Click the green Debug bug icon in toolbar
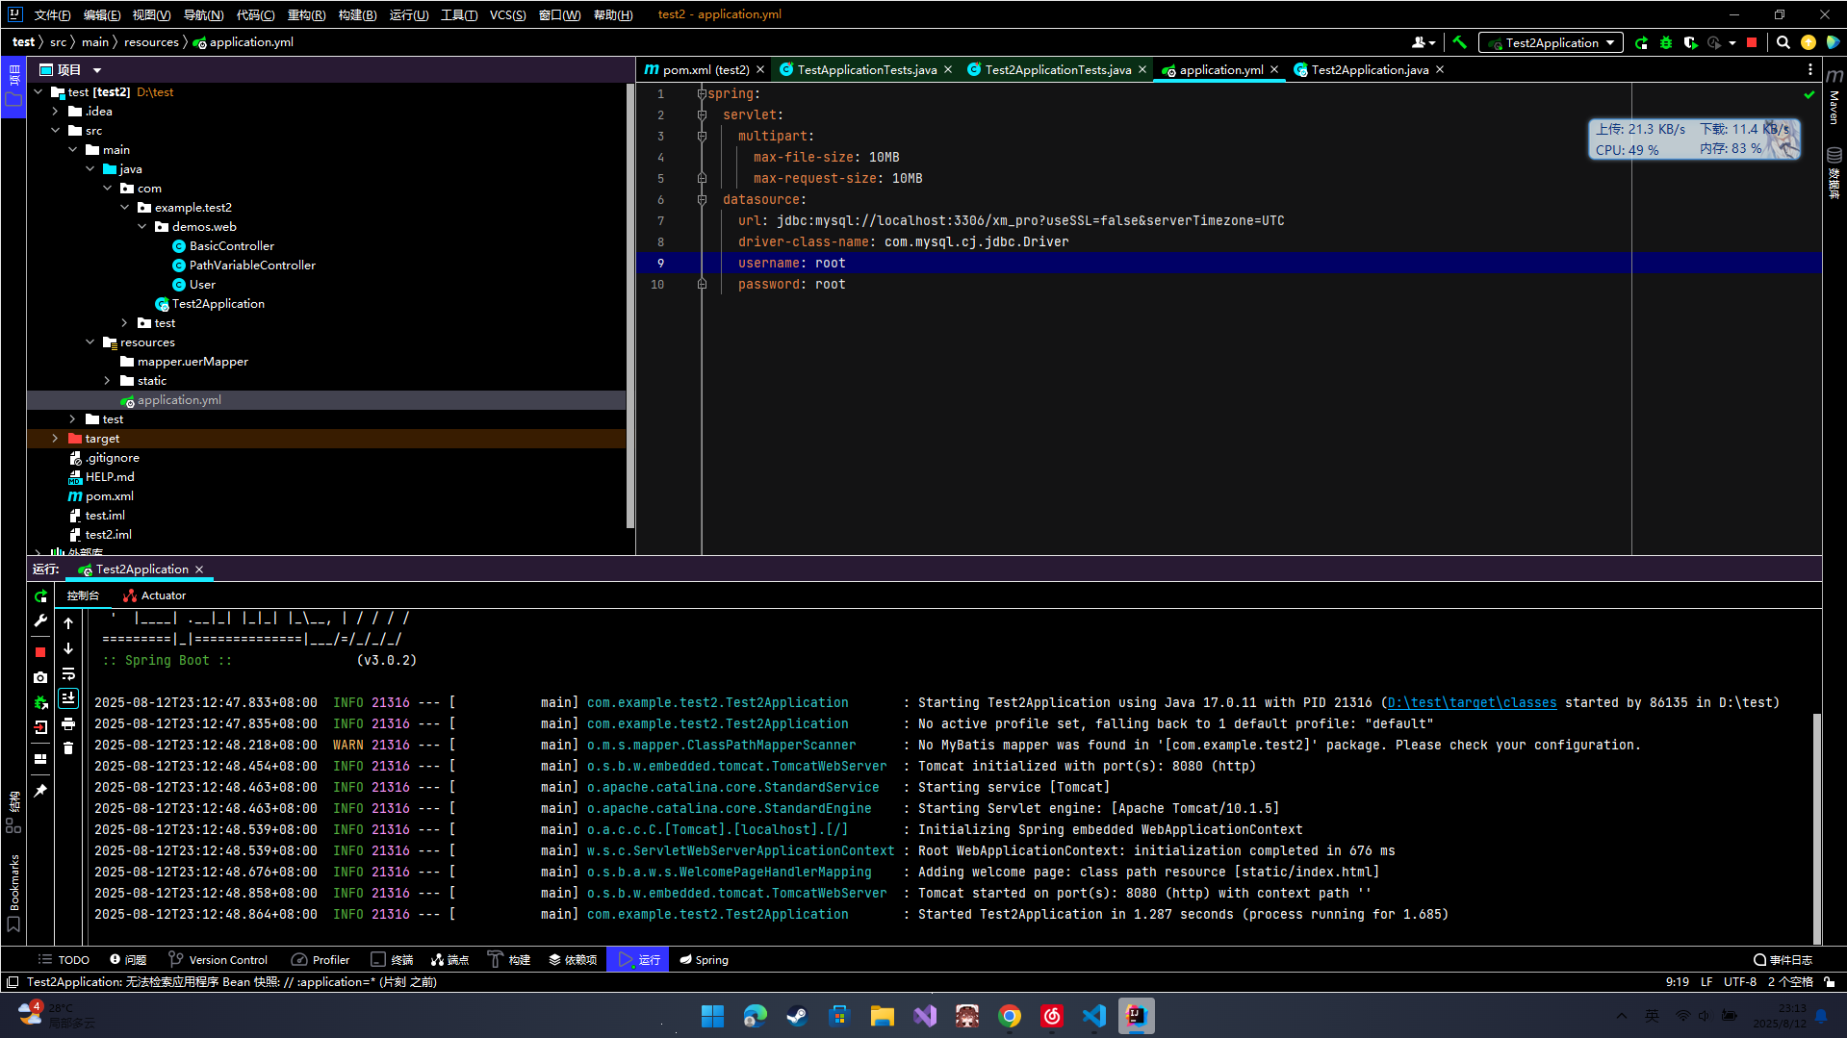 (1666, 42)
